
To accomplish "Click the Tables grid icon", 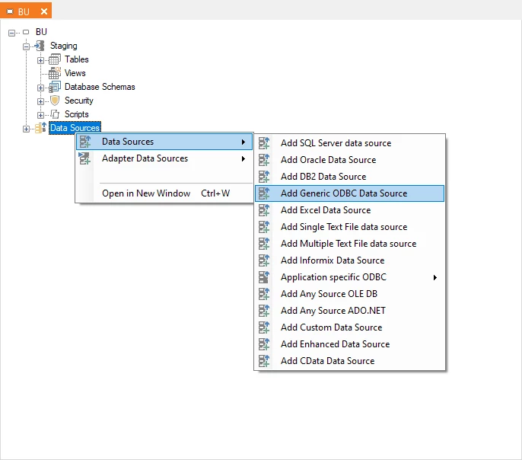I will coord(54,59).
